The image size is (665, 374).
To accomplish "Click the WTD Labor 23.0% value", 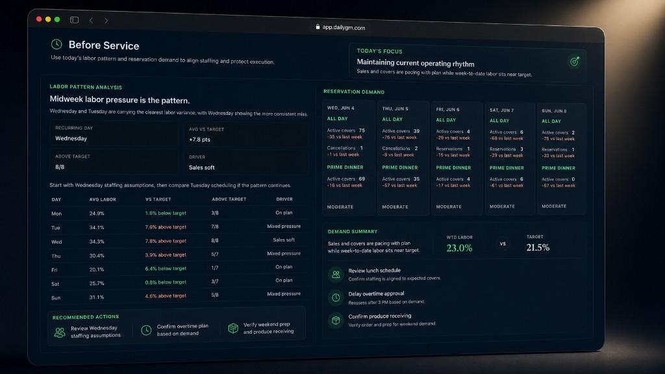I will point(459,248).
